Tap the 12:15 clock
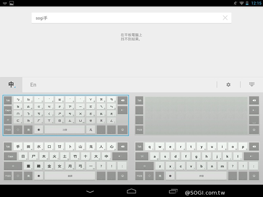Viewport: 263px width, 197px height. pyautogui.click(x=256, y=3)
